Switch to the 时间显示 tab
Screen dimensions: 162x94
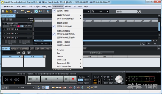pyautogui.click(x=14, y=48)
